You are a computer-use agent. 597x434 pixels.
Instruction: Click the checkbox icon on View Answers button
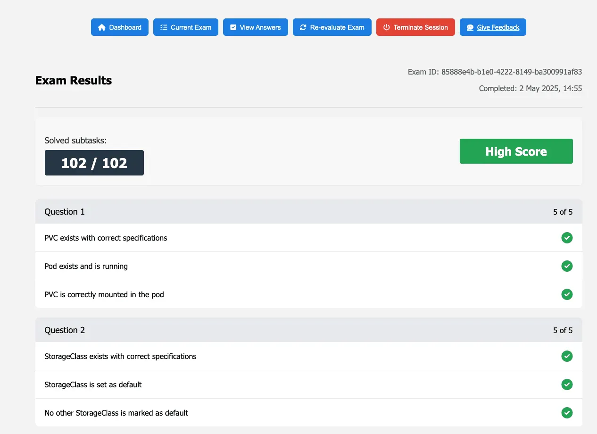pos(233,27)
